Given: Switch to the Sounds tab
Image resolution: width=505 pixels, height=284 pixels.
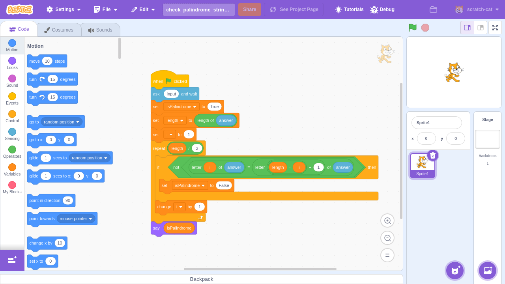Looking at the screenshot, I should [100, 30].
